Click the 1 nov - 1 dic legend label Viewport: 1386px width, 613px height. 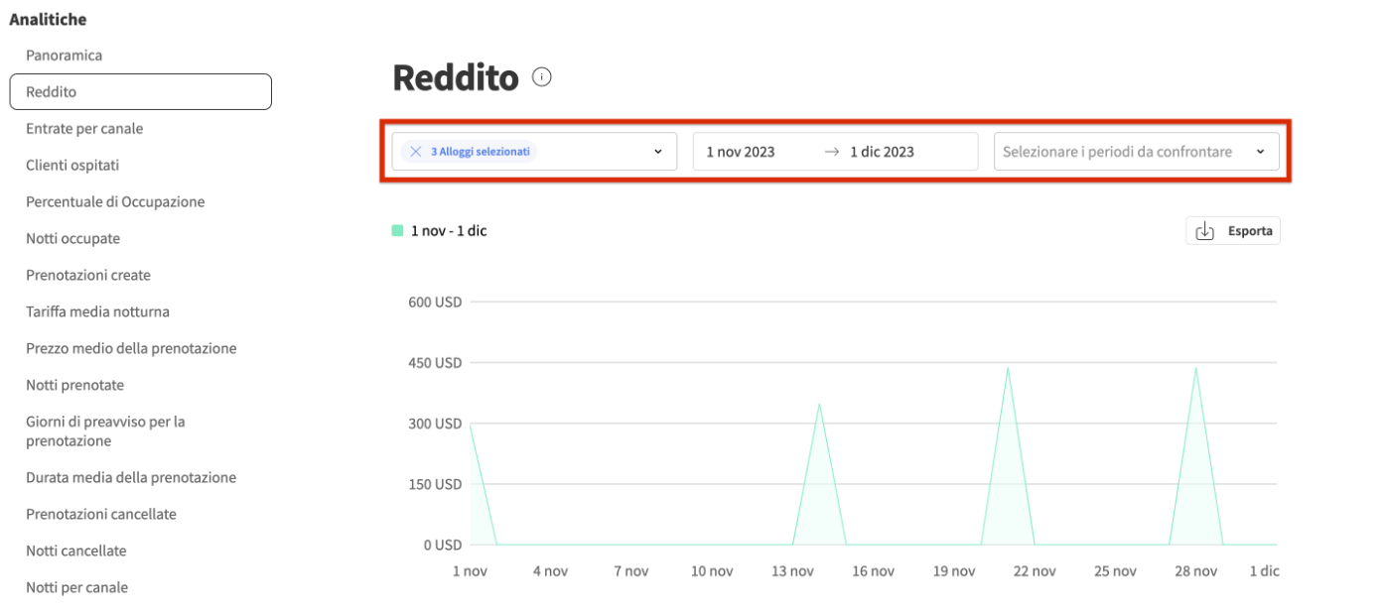click(x=449, y=231)
